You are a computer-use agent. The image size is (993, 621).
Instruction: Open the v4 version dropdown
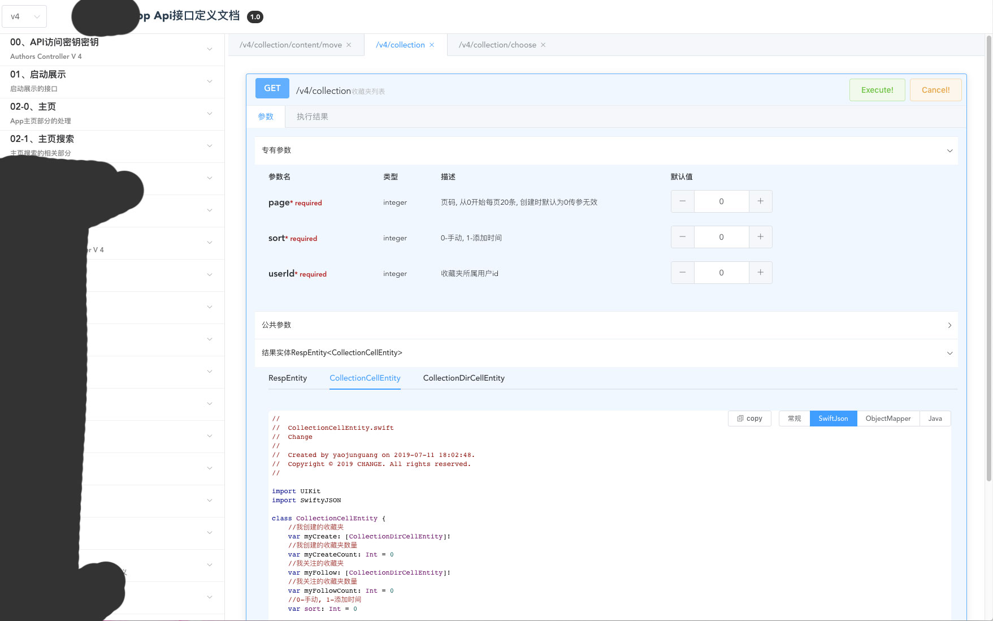[25, 16]
